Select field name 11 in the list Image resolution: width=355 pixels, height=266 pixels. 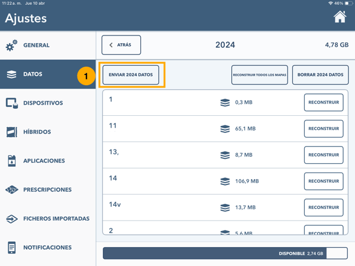tap(113, 126)
